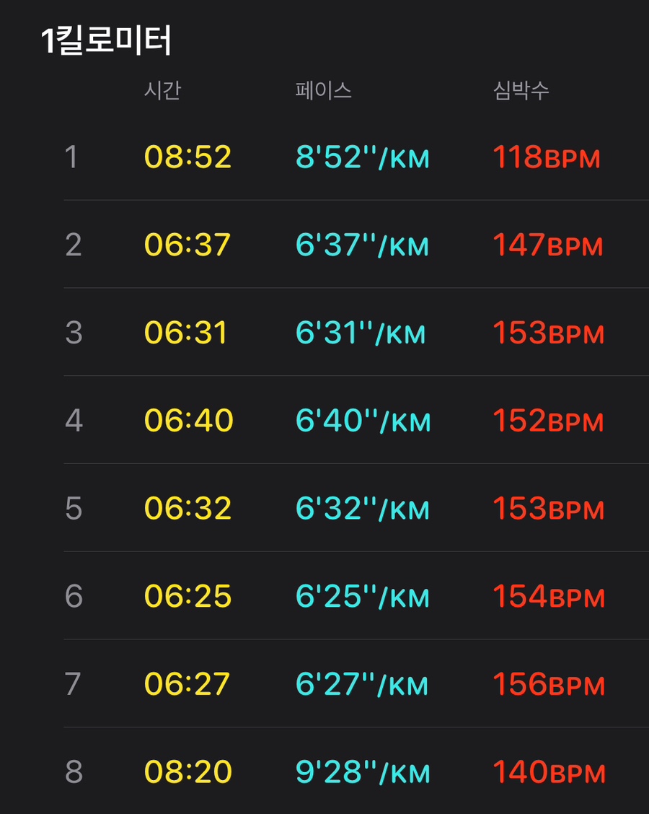Tap the 06:25 time for split 6
649x814 pixels.
(x=187, y=595)
